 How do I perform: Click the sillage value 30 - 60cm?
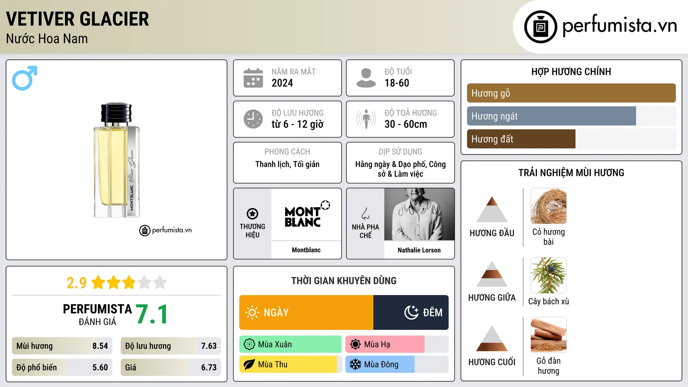pos(406,124)
